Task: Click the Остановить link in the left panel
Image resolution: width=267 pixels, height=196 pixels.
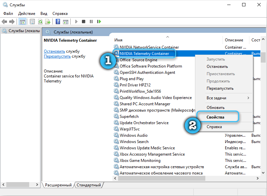Action: click(54, 51)
